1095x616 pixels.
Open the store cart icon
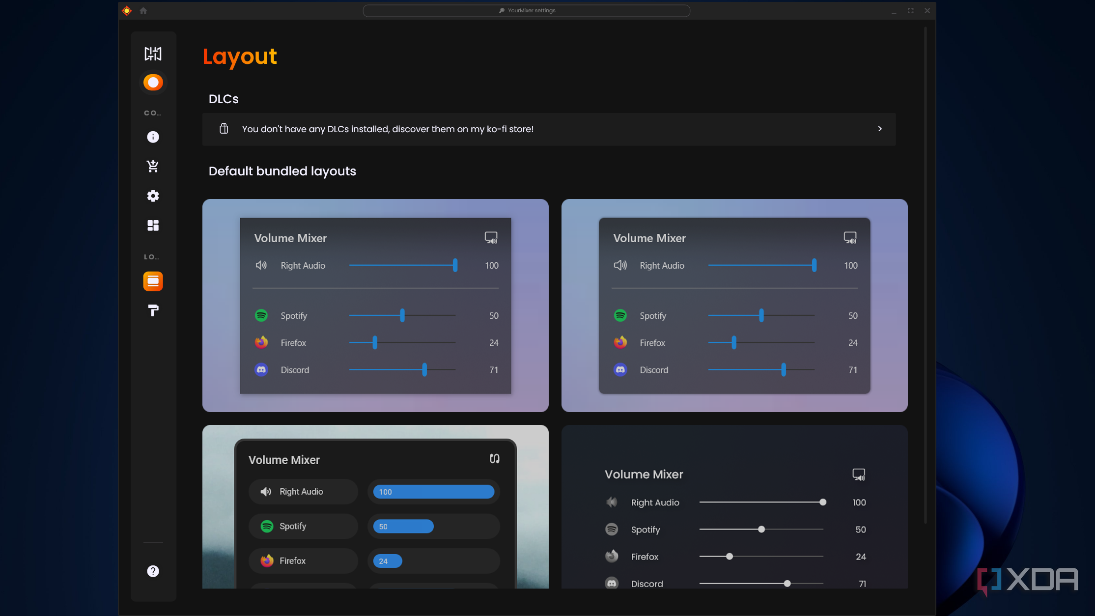153,166
